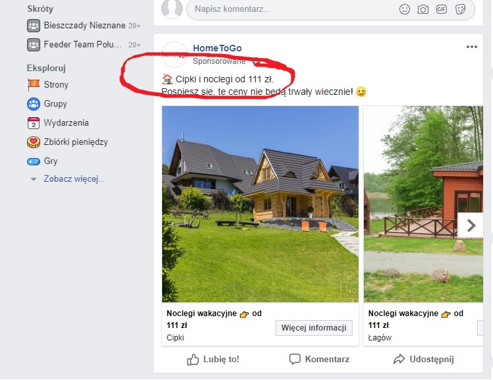Click Komentarz to comment on post
The image size is (493, 380).
[x=319, y=360]
